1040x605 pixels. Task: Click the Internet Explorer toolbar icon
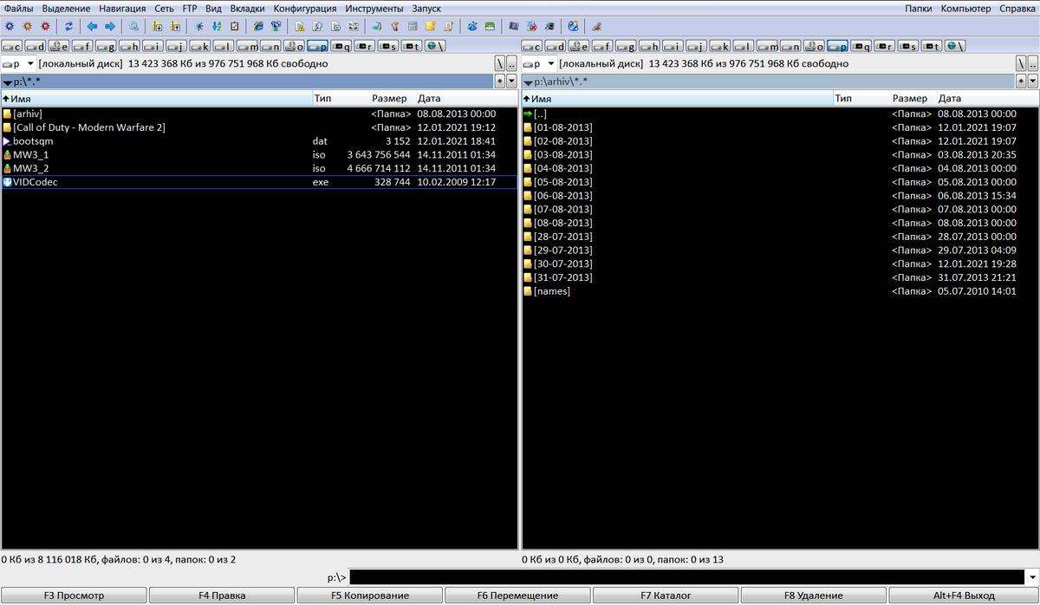258,25
